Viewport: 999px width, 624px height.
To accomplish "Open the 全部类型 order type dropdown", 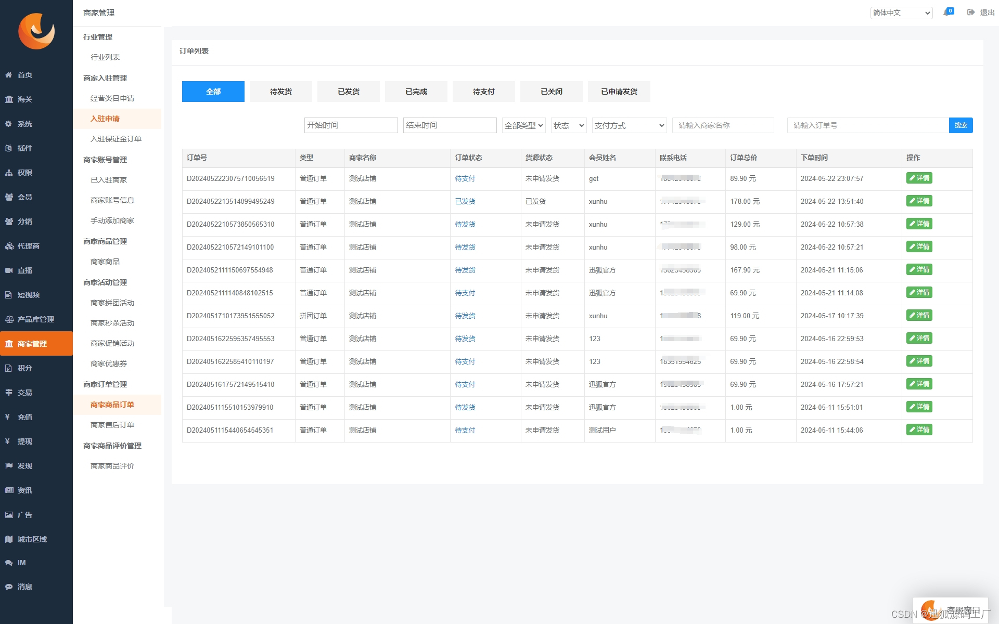I will (x=523, y=125).
